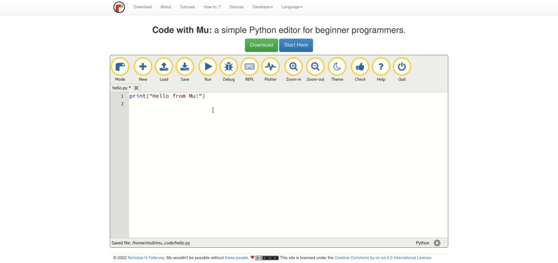Open the Tutorials menu item
The height and width of the screenshot is (263, 558).
(187, 7)
